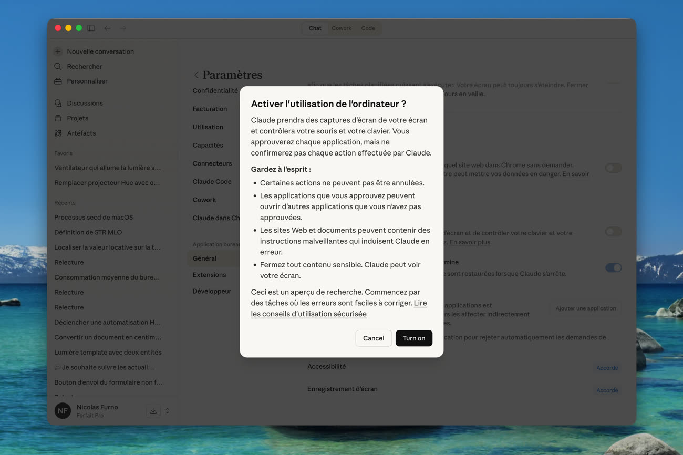683x455 pixels.
Task: Toggle the computer use control switch
Action: tap(613, 232)
